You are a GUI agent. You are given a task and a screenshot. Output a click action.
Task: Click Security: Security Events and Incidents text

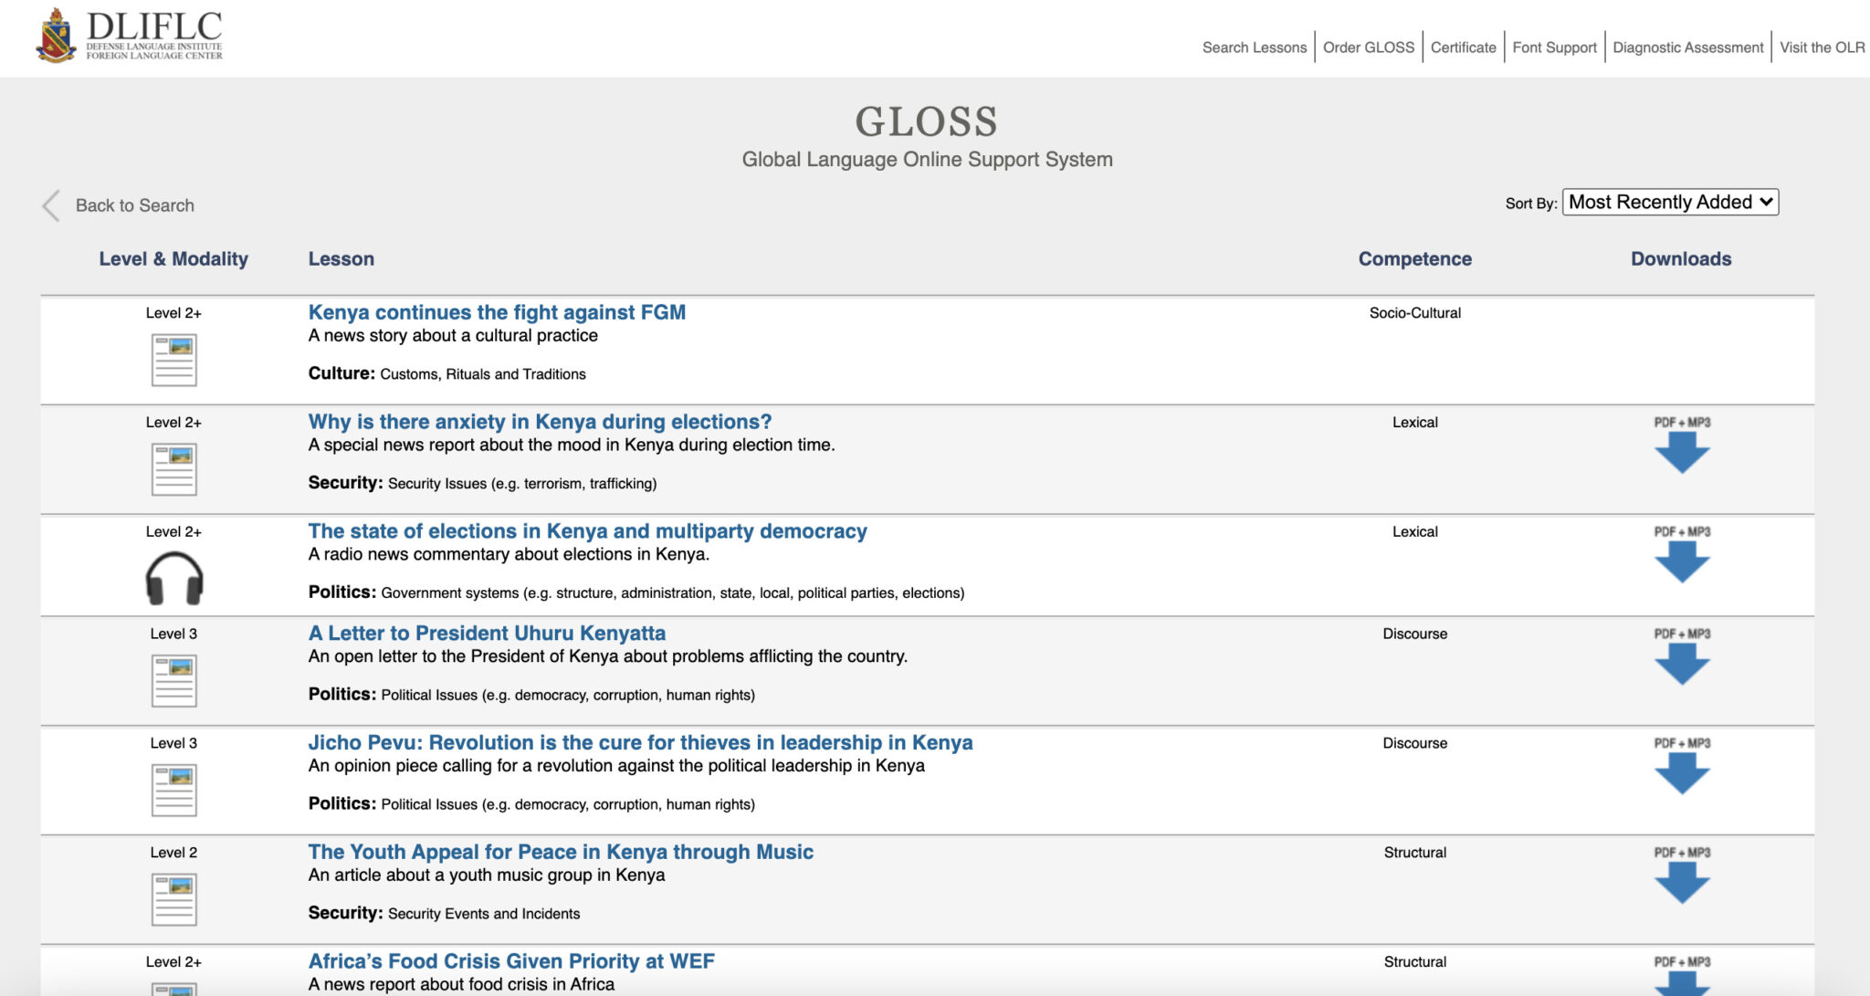tap(444, 913)
